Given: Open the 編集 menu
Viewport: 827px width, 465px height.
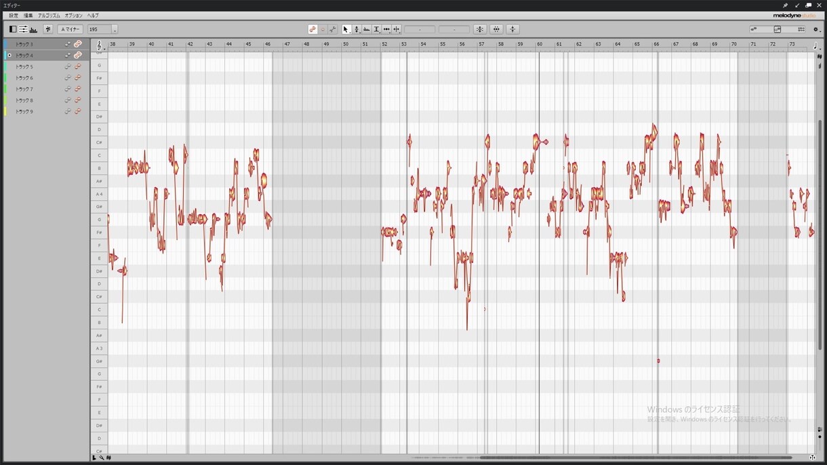Looking at the screenshot, I should (28, 16).
